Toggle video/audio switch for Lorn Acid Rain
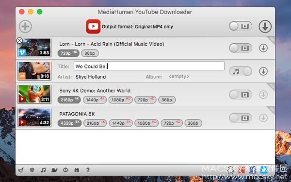This screenshot has width=291, height=182. click(x=241, y=48)
